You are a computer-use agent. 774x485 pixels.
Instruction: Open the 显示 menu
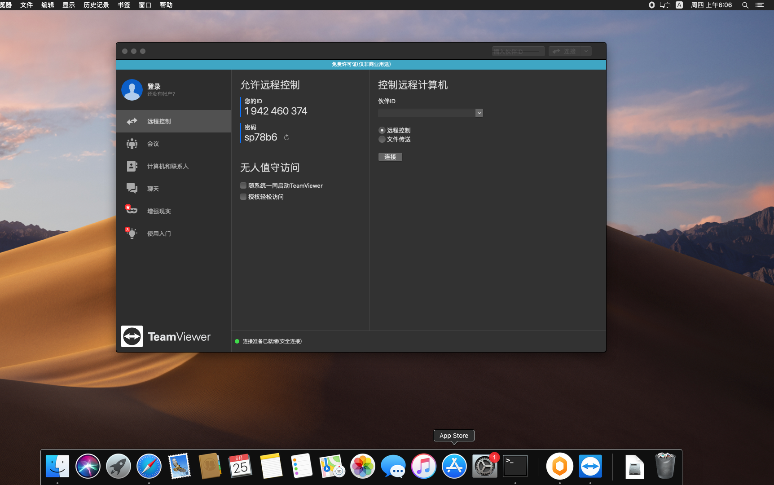tap(69, 5)
